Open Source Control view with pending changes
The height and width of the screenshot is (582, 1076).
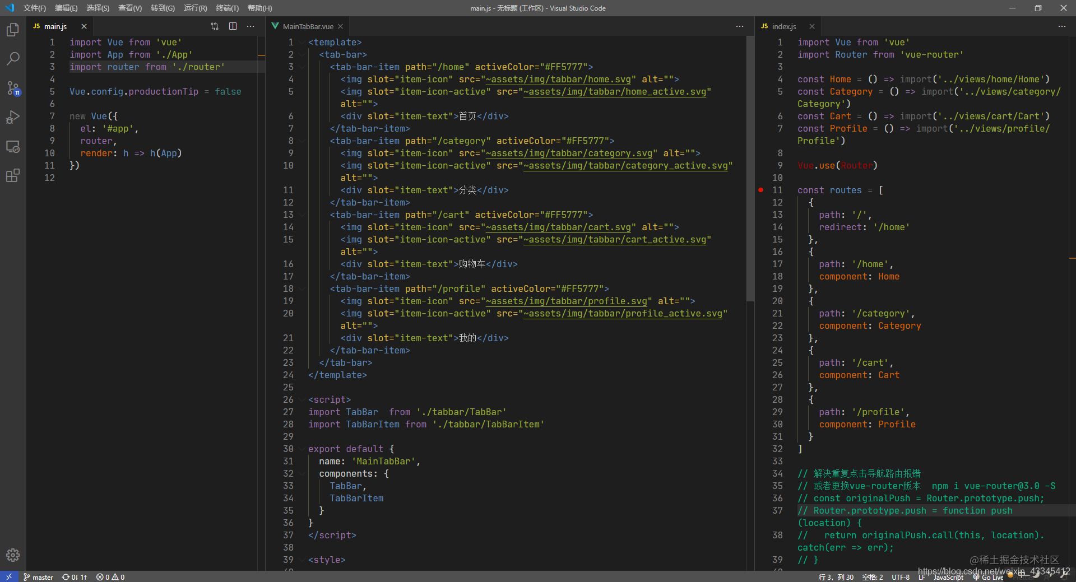(x=13, y=88)
